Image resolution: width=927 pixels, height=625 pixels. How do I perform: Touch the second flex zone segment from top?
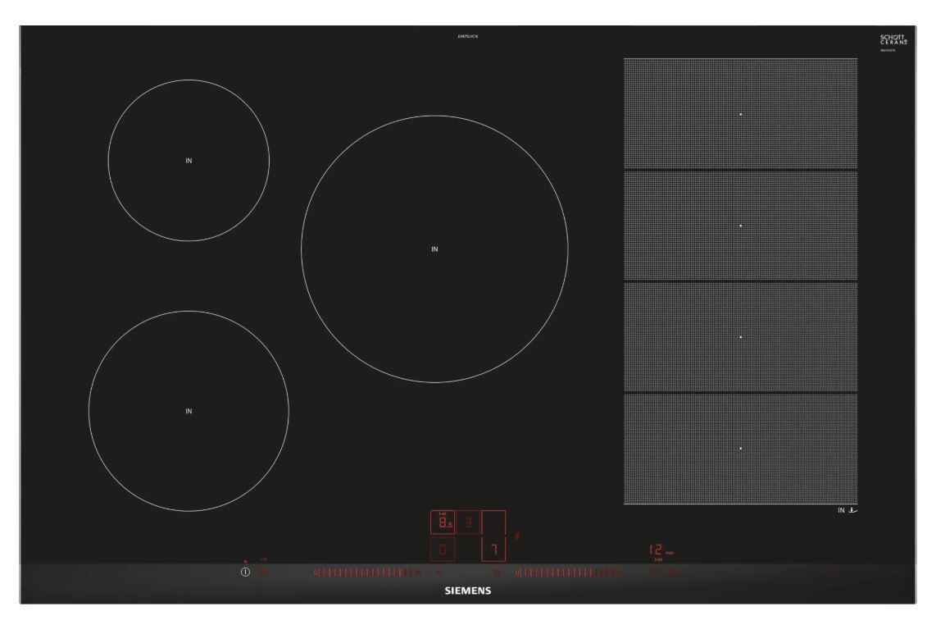click(741, 225)
